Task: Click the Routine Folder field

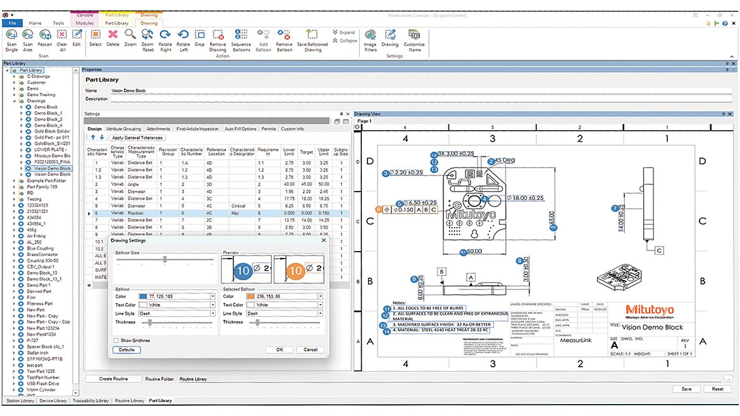Action: click(x=450, y=379)
